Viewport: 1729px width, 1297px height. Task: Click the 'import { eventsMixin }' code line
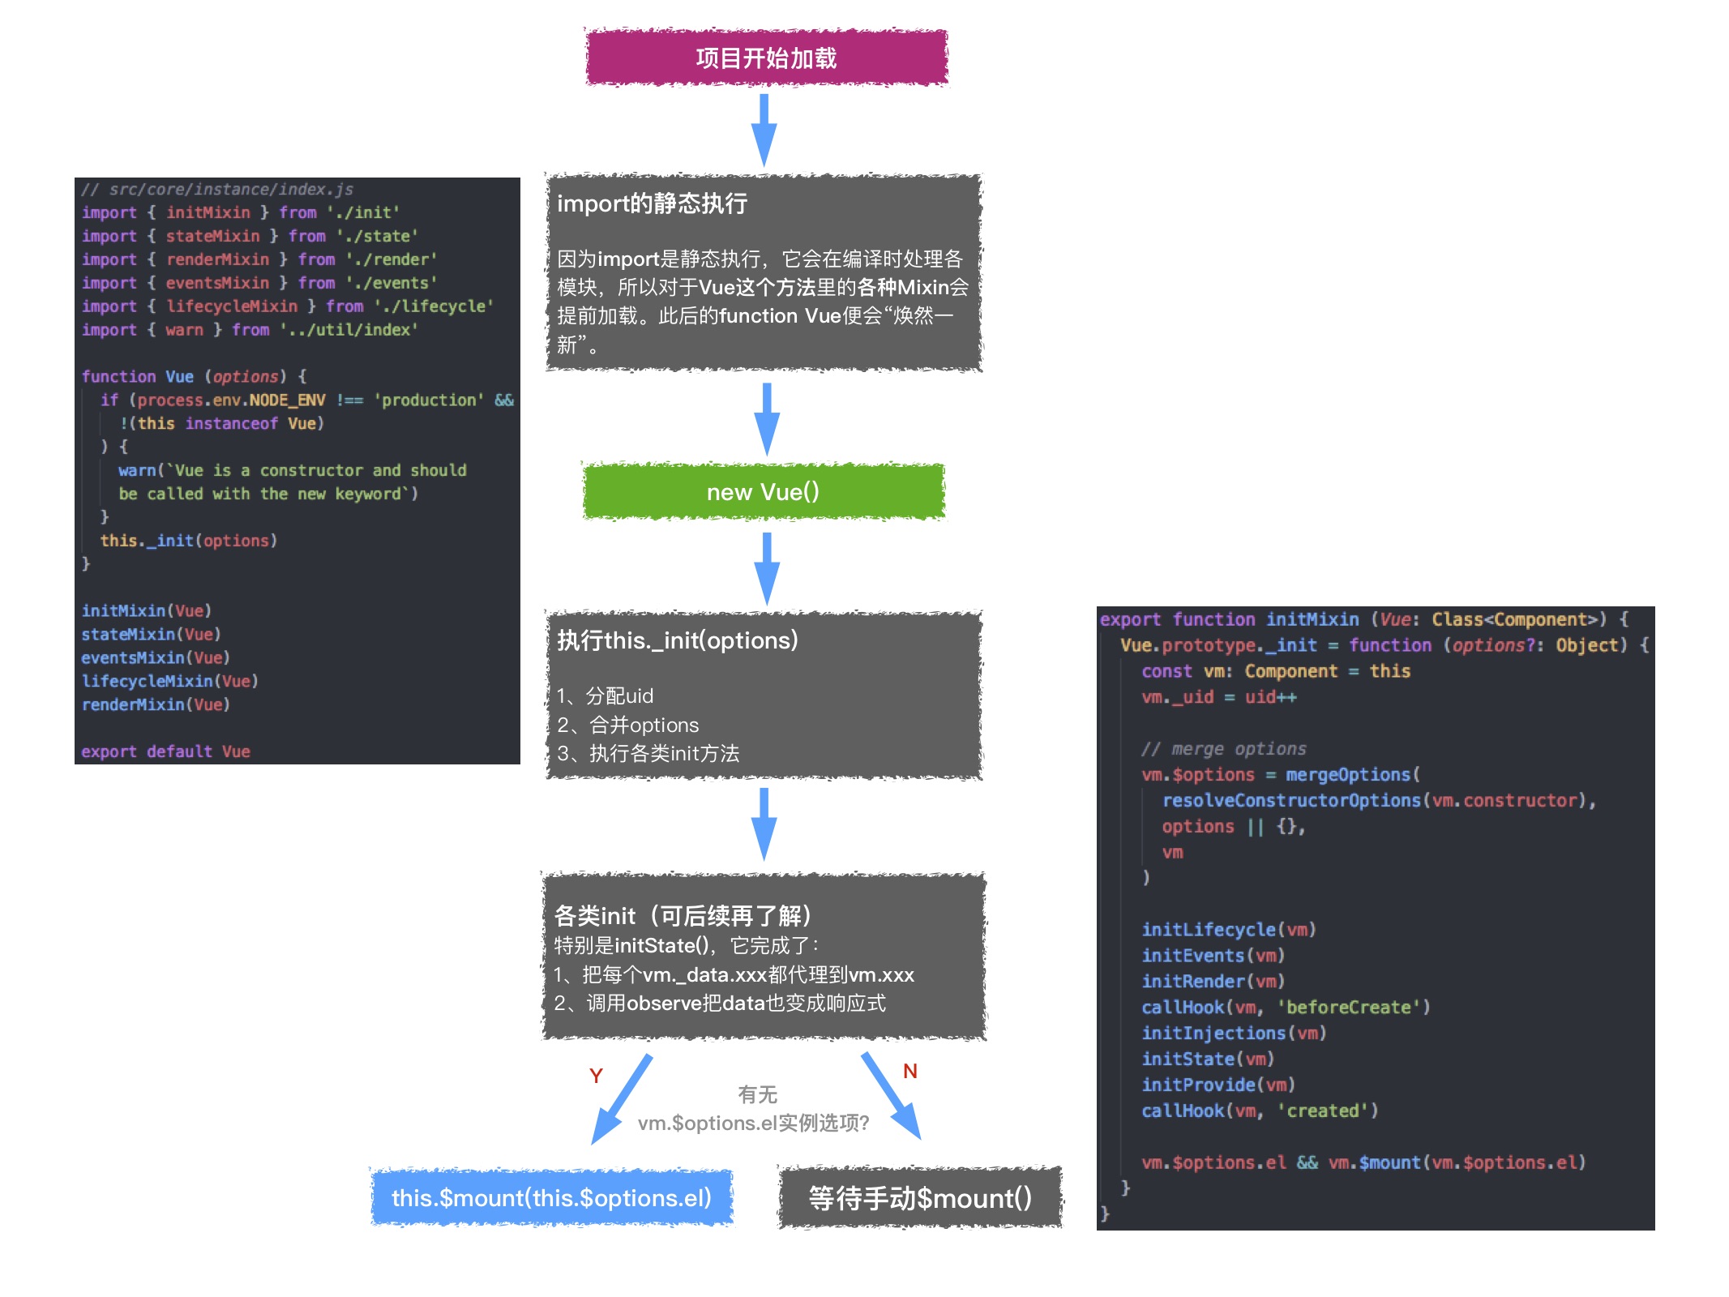pos(259,283)
